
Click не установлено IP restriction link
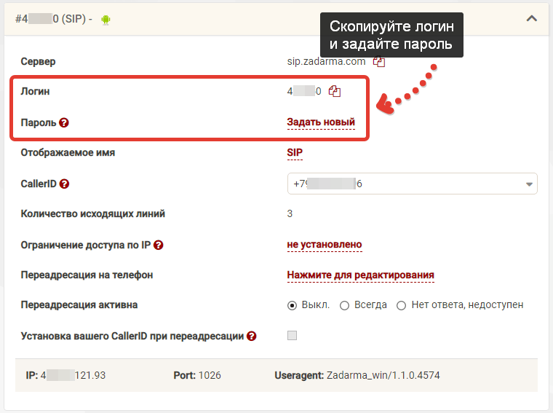click(325, 244)
